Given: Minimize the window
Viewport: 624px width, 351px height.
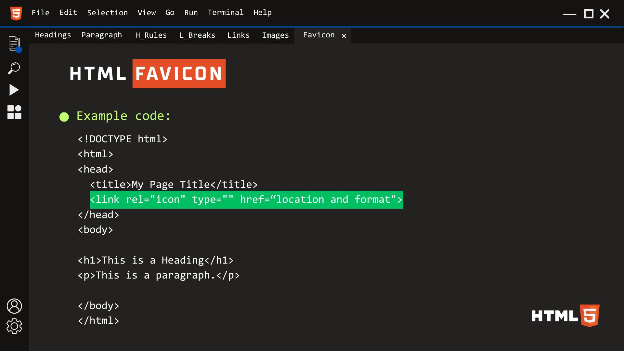Looking at the screenshot, I should click(x=570, y=14).
